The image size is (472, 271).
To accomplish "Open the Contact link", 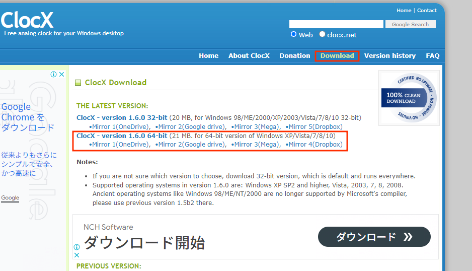I will (427, 10).
